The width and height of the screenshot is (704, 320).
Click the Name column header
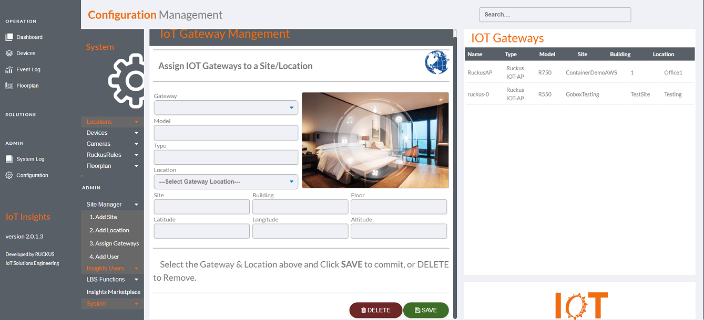coord(475,54)
